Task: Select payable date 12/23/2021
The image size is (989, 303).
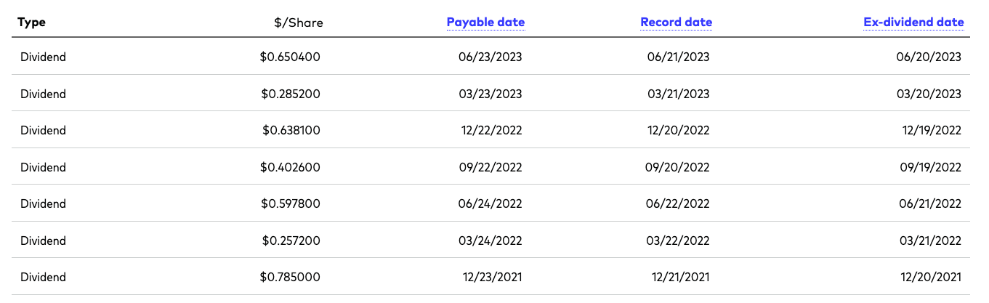Action: (493, 277)
